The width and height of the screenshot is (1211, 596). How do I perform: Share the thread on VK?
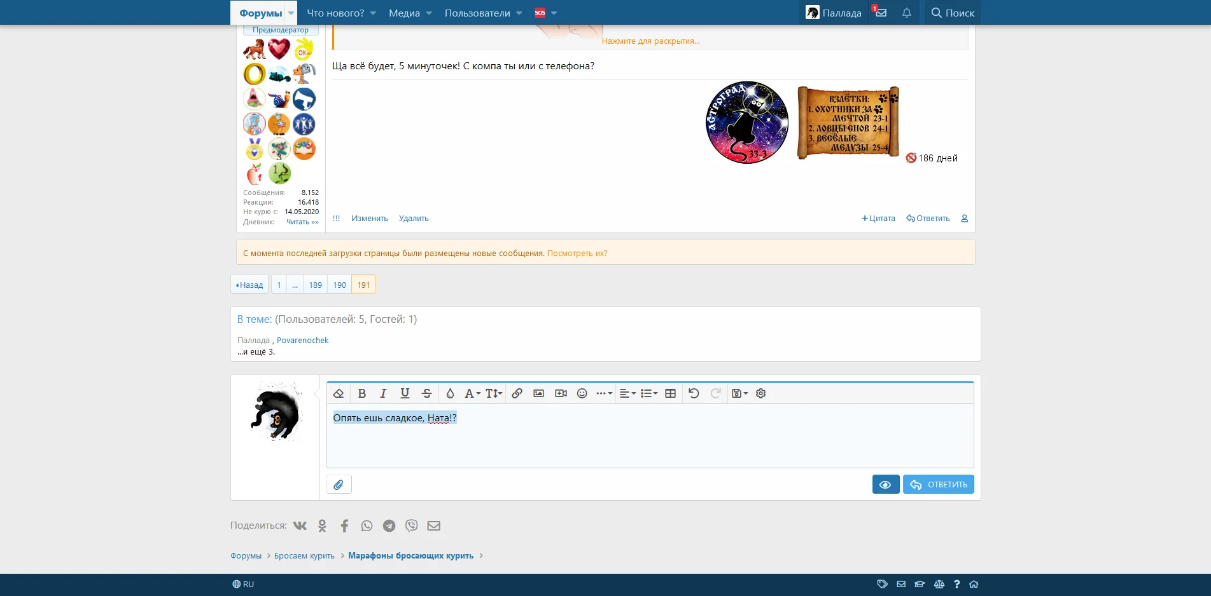tap(300, 525)
